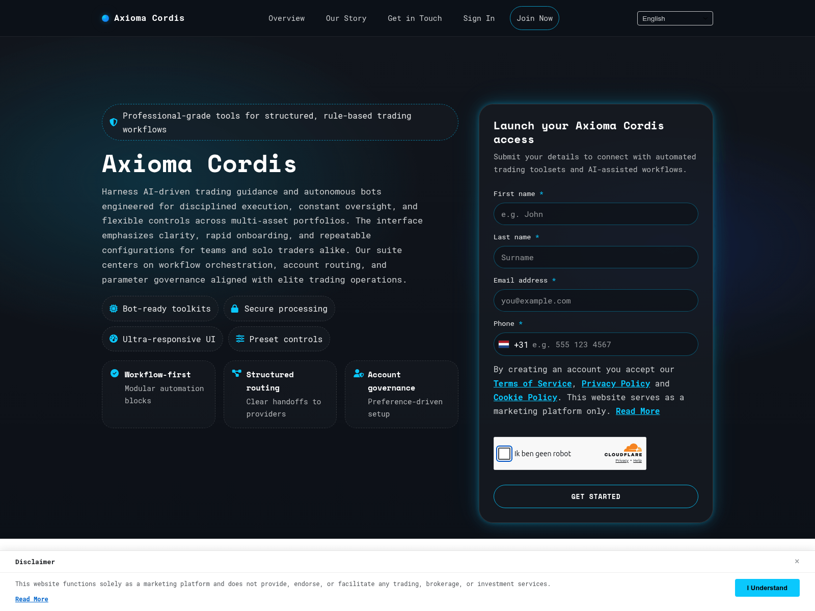This screenshot has width=815, height=611.
Task: Focus the Last name input field
Action: (x=596, y=257)
